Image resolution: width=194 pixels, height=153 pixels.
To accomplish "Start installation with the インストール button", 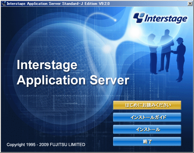I will pyautogui.click(x=147, y=129).
